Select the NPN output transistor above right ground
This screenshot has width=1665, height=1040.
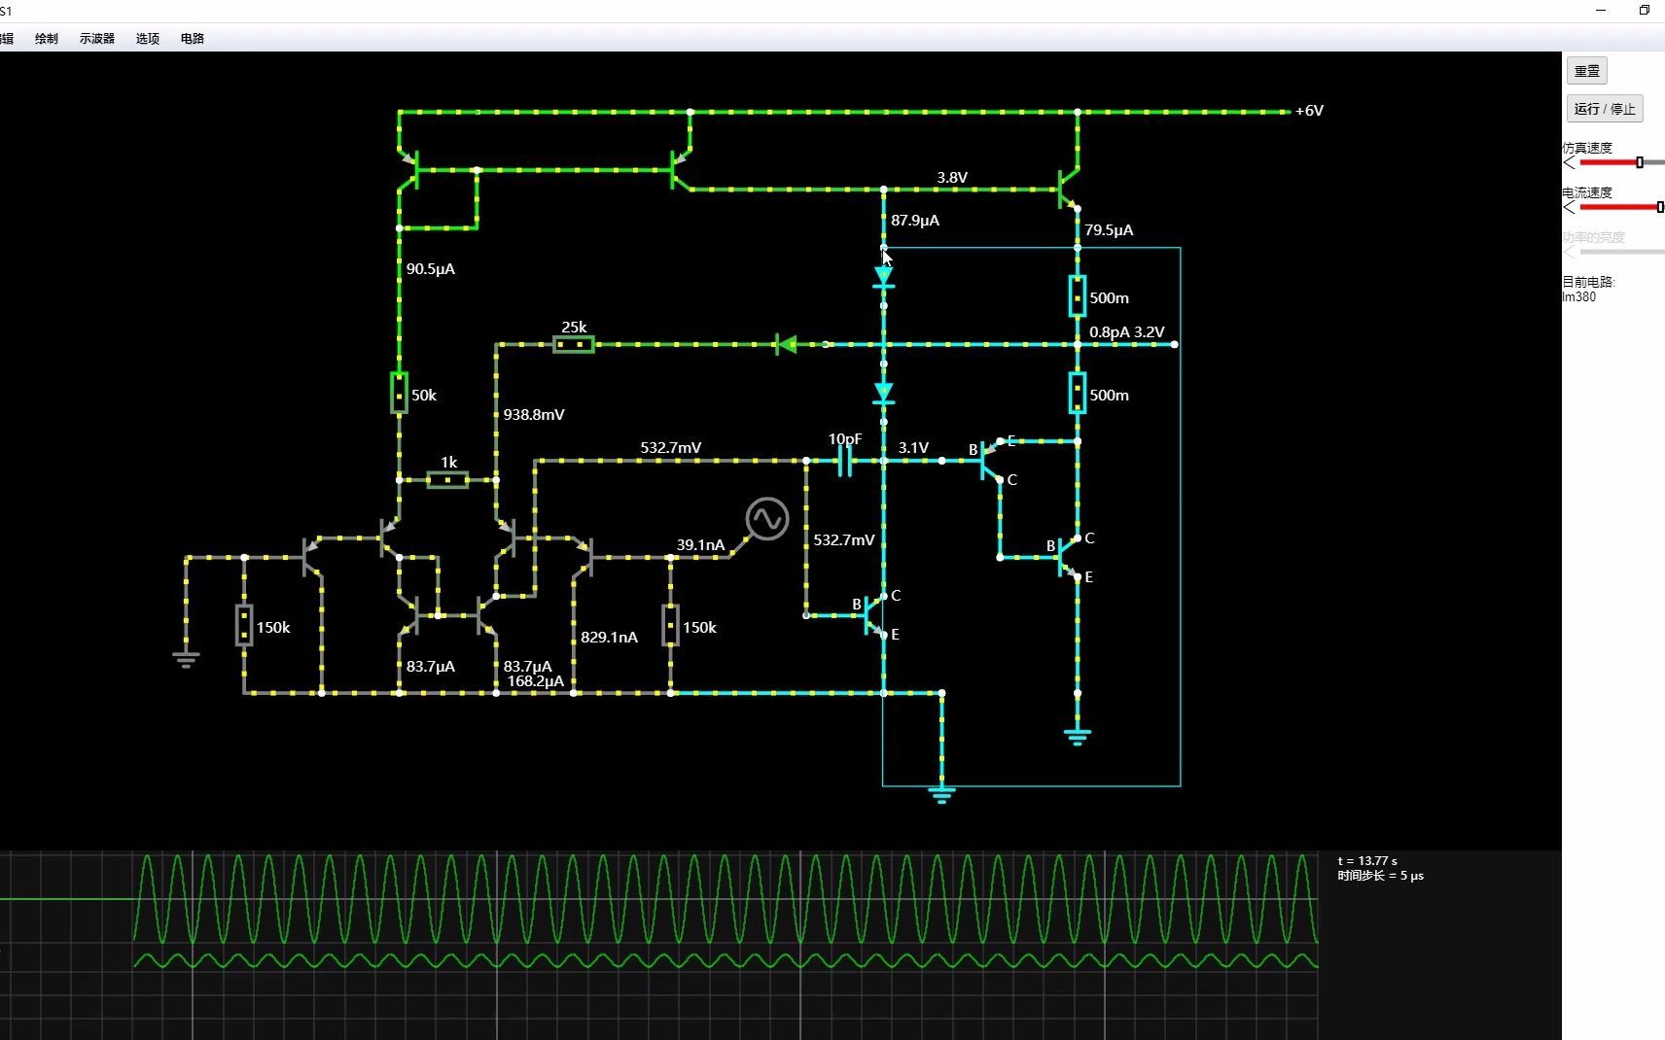click(1068, 557)
